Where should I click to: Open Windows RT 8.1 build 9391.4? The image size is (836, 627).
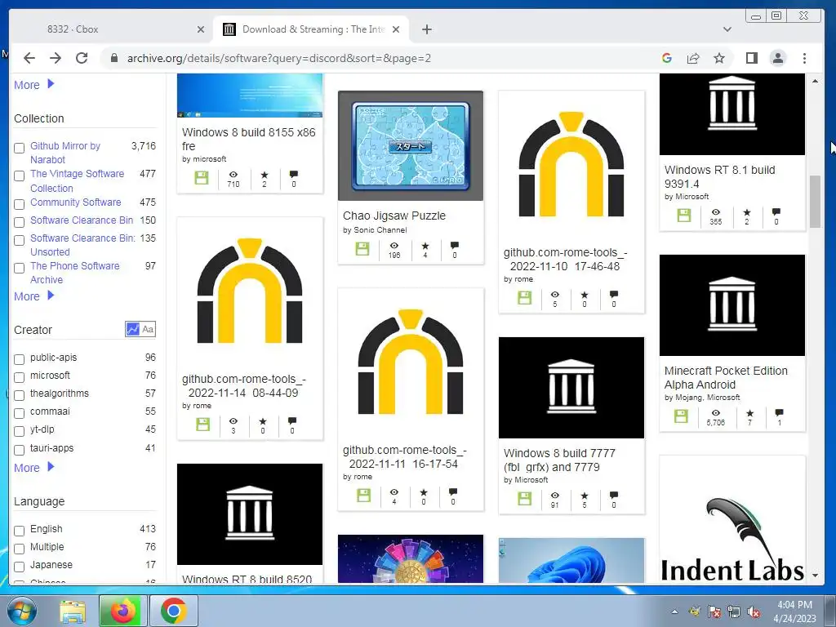point(719,176)
